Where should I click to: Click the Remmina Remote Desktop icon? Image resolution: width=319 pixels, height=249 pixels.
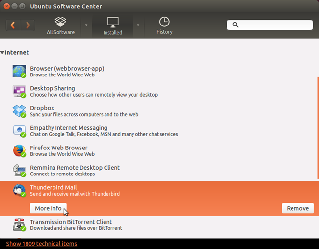point(19,171)
